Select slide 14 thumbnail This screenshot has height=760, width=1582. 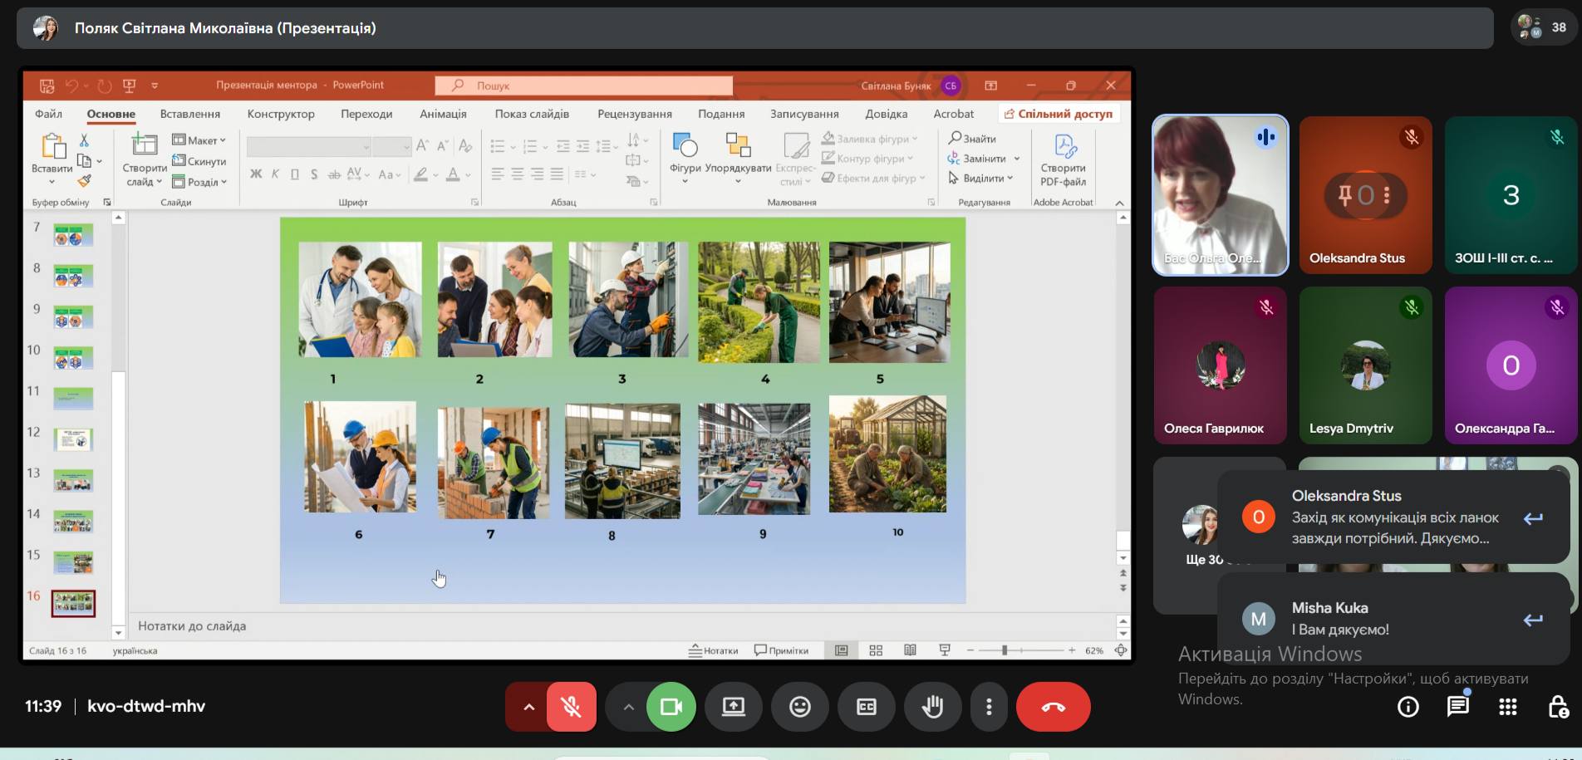73,522
